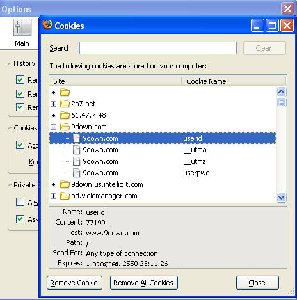Image resolution: width=297 pixels, height=300 pixels.
Task: Maximize the Cookies window
Action: click(x=272, y=26)
